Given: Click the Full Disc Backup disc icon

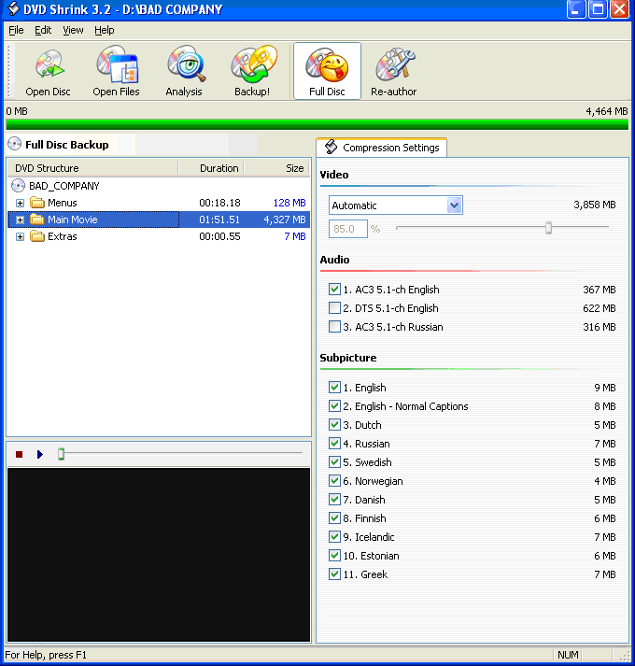Looking at the screenshot, I should coord(14,144).
